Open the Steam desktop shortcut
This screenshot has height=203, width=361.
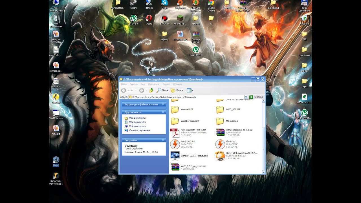coord(133,5)
